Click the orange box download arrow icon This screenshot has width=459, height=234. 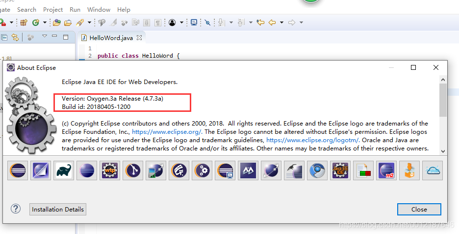coord(409,170)
